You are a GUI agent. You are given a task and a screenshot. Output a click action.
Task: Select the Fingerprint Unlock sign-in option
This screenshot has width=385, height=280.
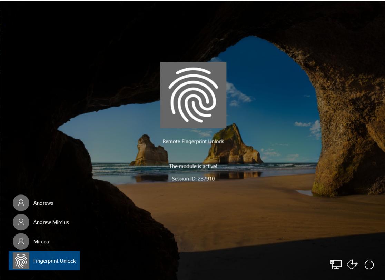44,261
